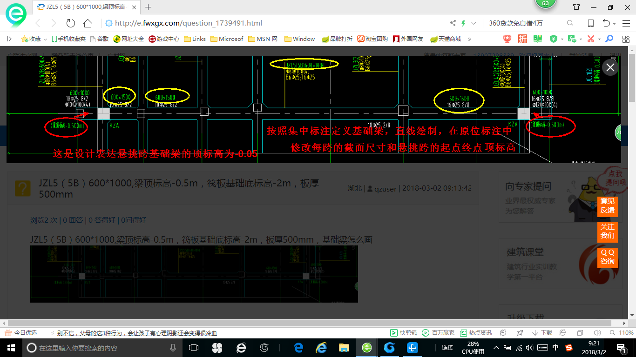
Task: Open the 游戏中心 bookmark
Action: [x=164, y=39]
